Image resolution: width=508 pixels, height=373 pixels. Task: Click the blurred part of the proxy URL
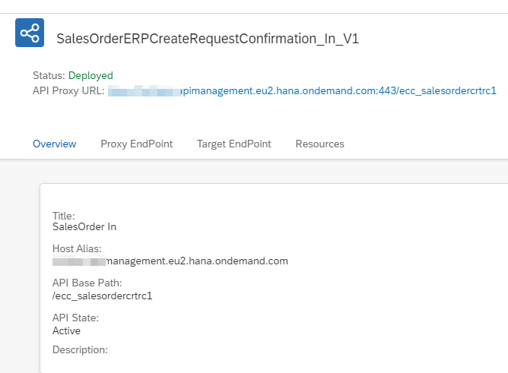(144, 90)
